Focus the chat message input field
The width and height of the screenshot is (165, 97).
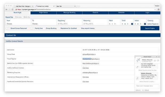(147, 86)
